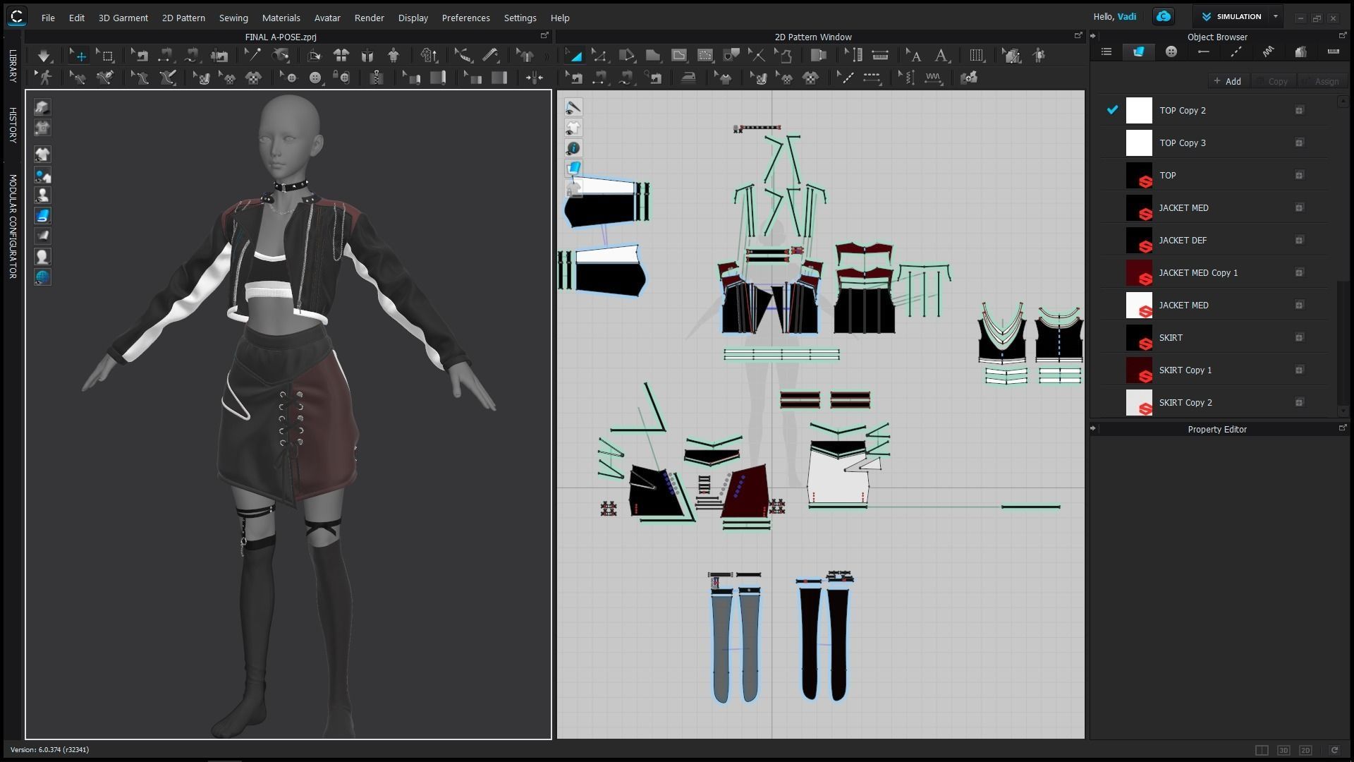
Task: Click the walking figure animation icon
Action: 45,78
